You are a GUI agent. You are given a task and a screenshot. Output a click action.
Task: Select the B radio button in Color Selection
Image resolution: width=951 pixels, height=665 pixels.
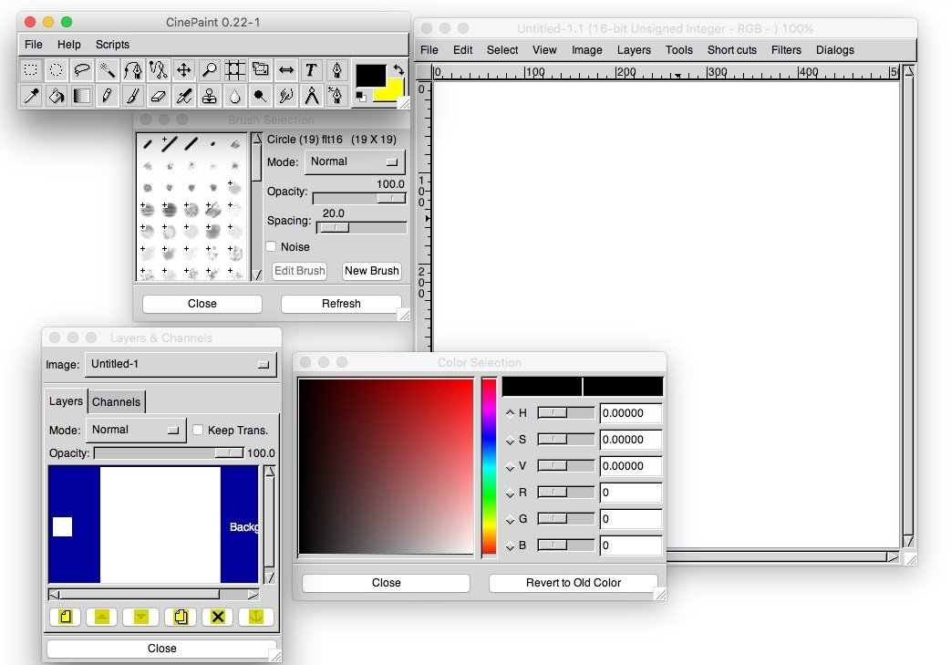click(x=510, y=546)
